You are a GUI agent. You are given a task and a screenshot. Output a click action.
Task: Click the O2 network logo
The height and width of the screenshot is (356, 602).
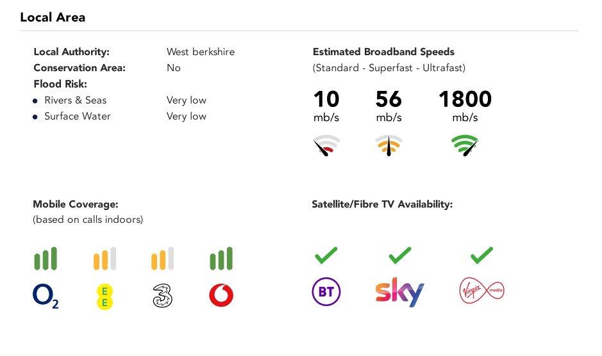(x=46, y=296)
